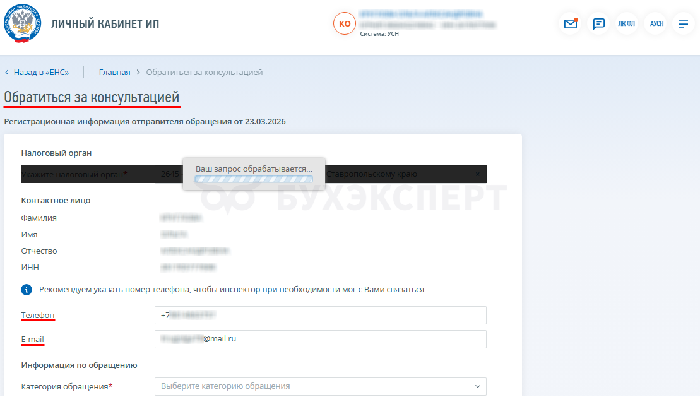Image resolution: width=700 pixels, height=397 pixels.
Task: Click the blue info icon near recommendation
Action: (x=27, y=290)
